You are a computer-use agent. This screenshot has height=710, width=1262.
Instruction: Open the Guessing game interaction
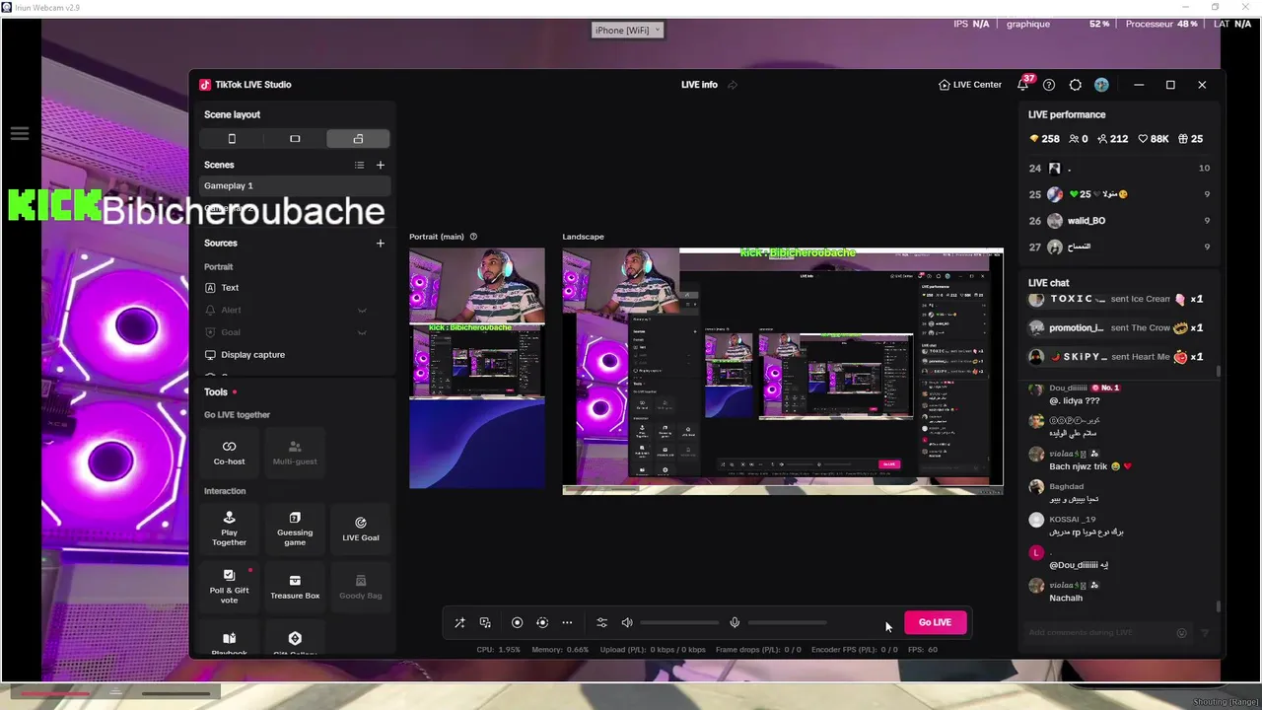point(295,529)
